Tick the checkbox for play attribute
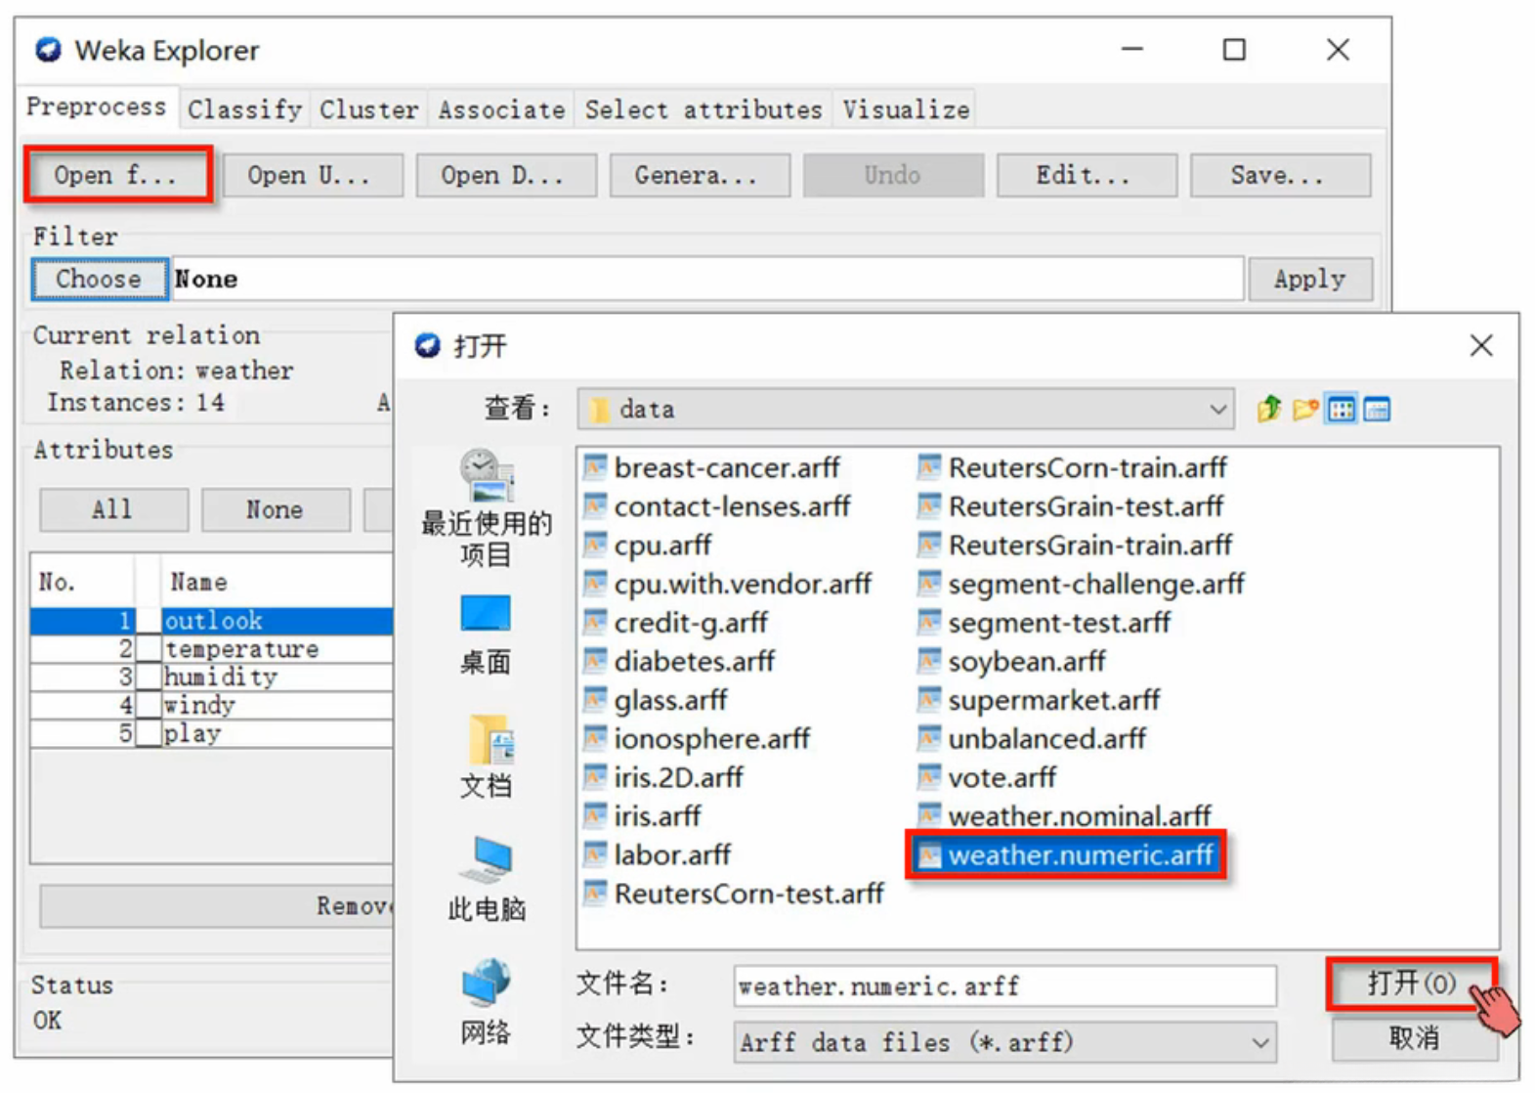This screenshot has height=1093, width=1535. coord(149,733)
